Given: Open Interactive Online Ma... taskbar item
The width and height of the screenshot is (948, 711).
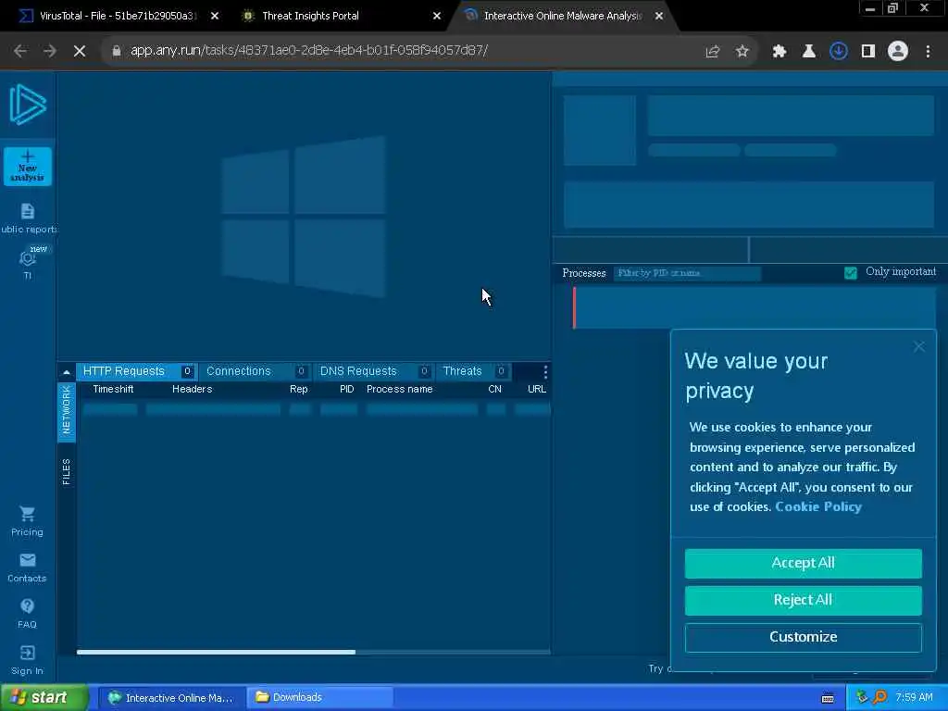Looking at the screenshot, I should [x=171, y=698].
